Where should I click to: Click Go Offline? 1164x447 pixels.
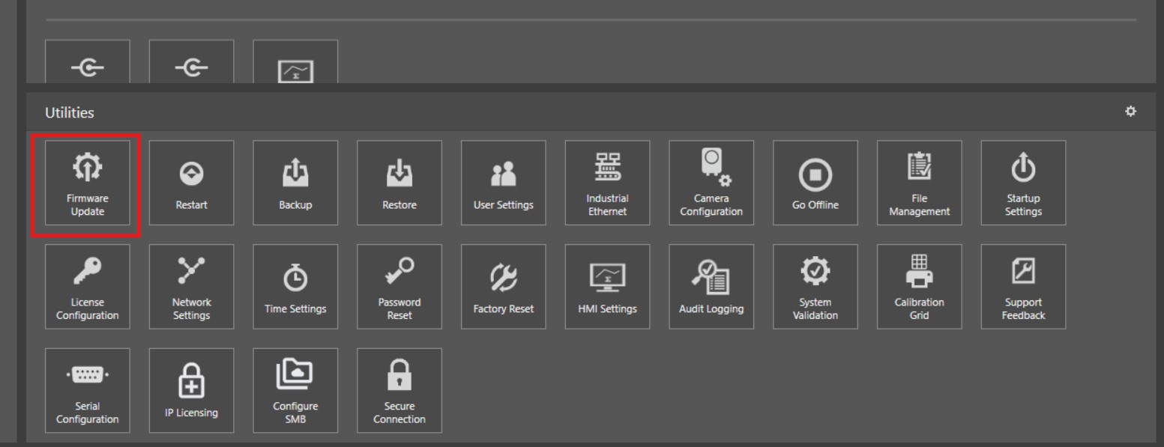pos(815,183)
